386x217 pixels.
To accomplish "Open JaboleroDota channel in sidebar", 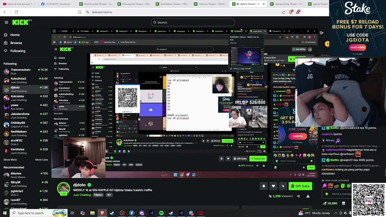I will 26,116.
